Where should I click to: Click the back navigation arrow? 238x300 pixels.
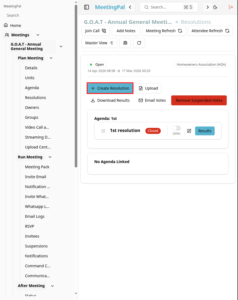tap(130, 7)
